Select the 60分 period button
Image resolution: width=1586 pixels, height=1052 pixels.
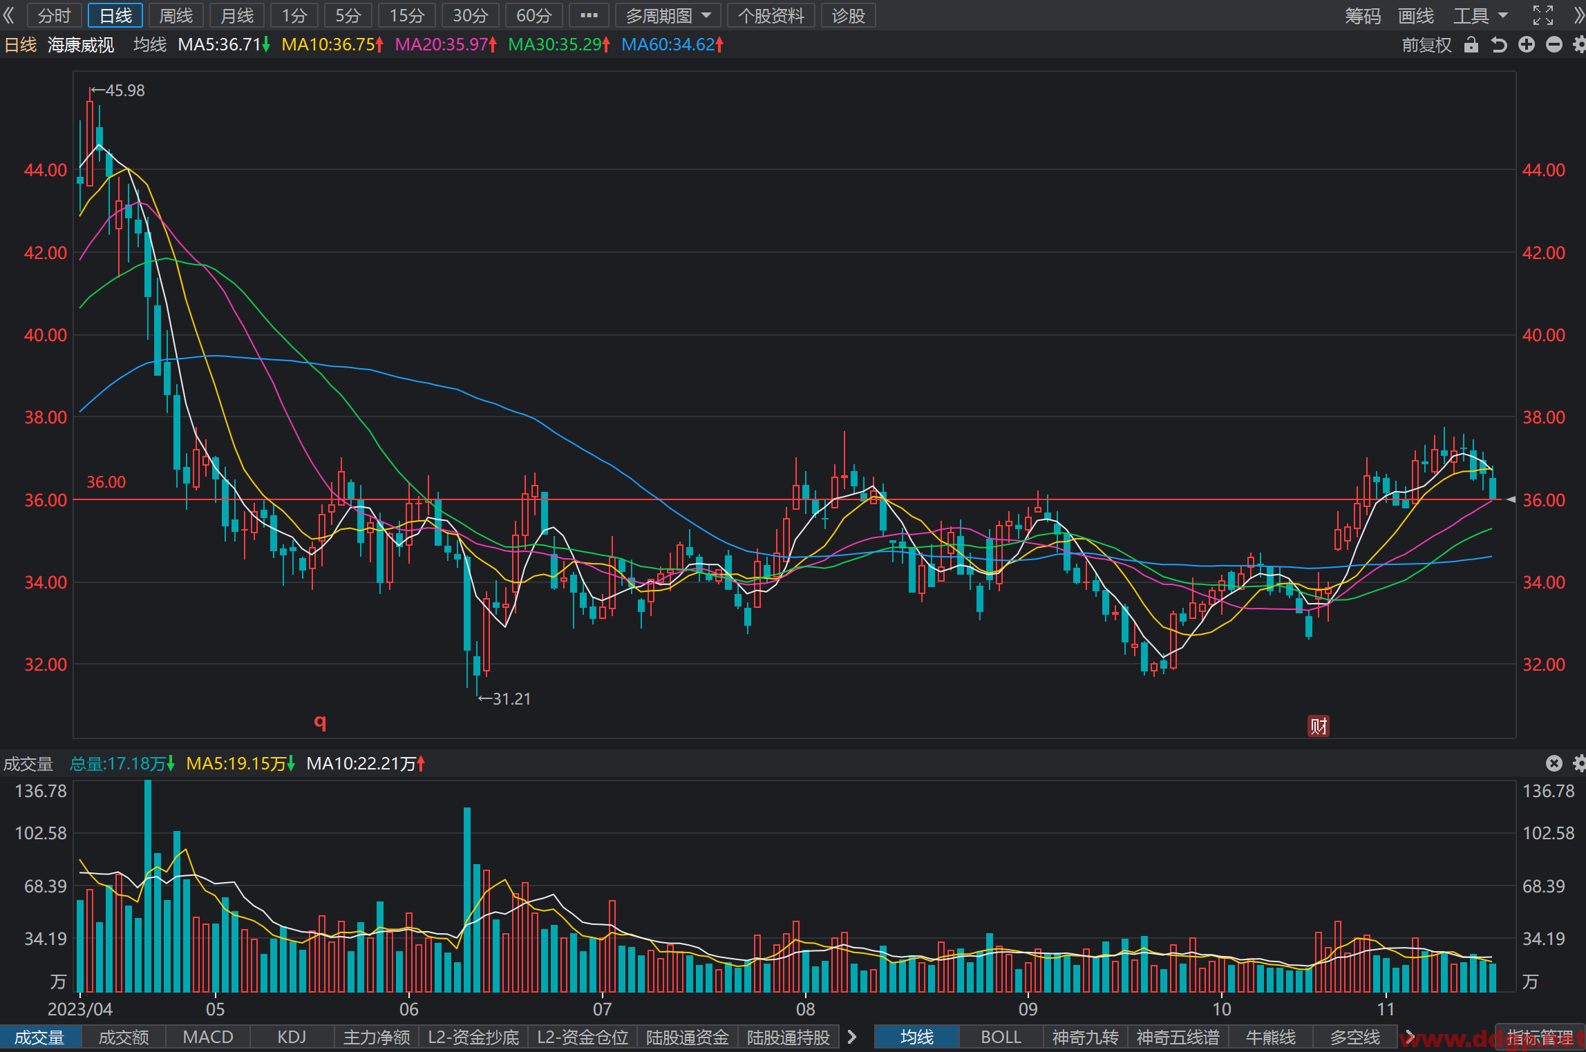534,15
